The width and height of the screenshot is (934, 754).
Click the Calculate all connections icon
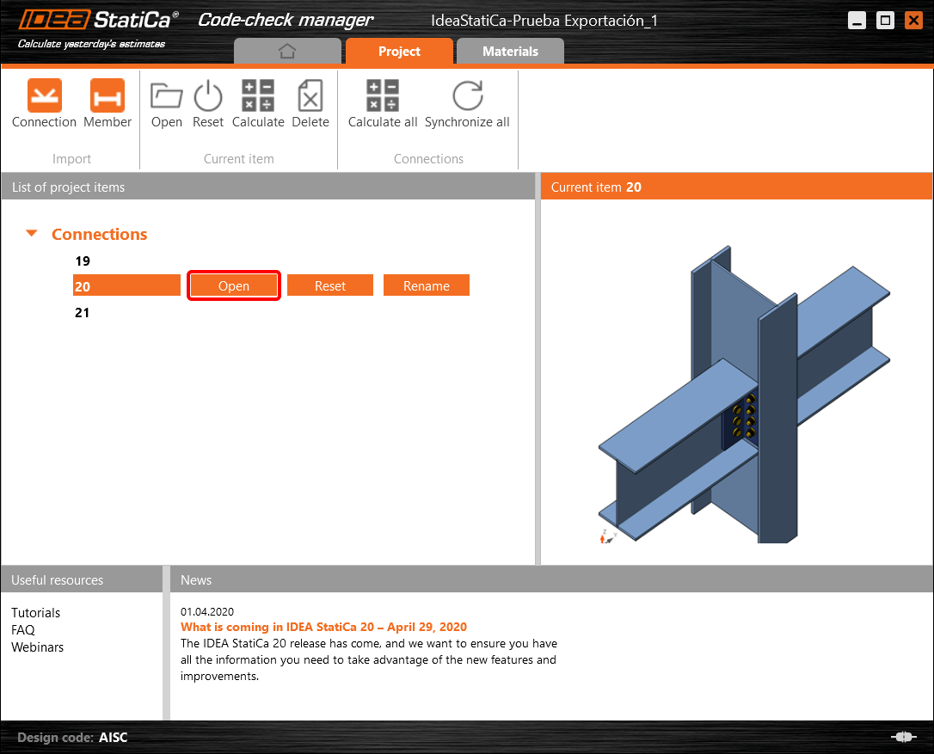click(383, 95)
